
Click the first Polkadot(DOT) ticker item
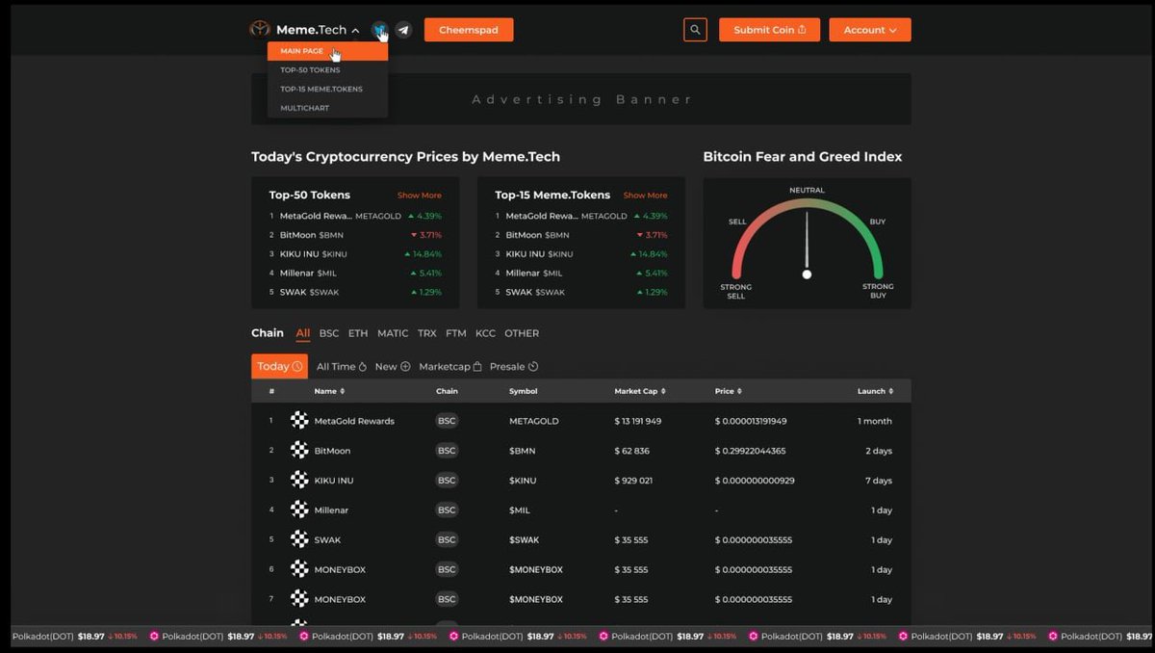tap(75, 637)
